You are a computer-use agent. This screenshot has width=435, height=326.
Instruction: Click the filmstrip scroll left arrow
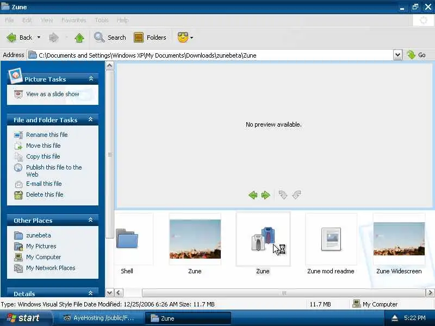[119, 293]
